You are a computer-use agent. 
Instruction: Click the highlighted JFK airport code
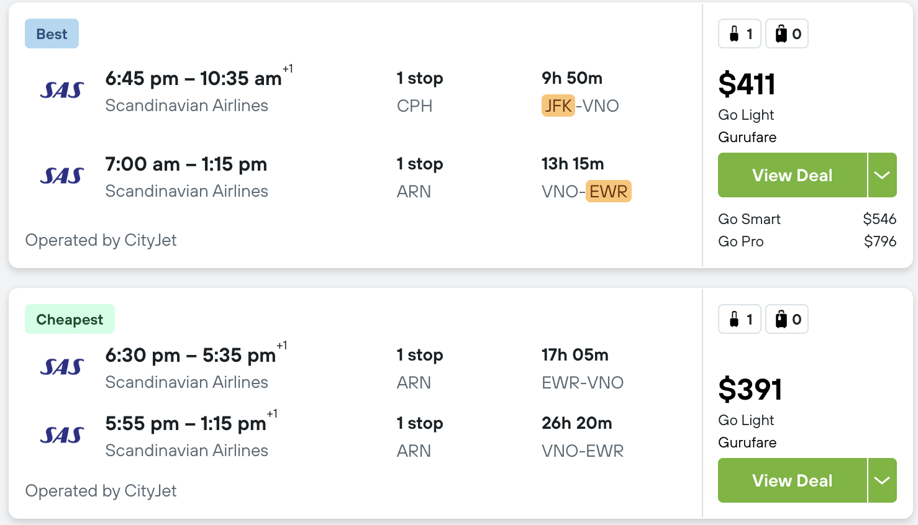(558, 106)
